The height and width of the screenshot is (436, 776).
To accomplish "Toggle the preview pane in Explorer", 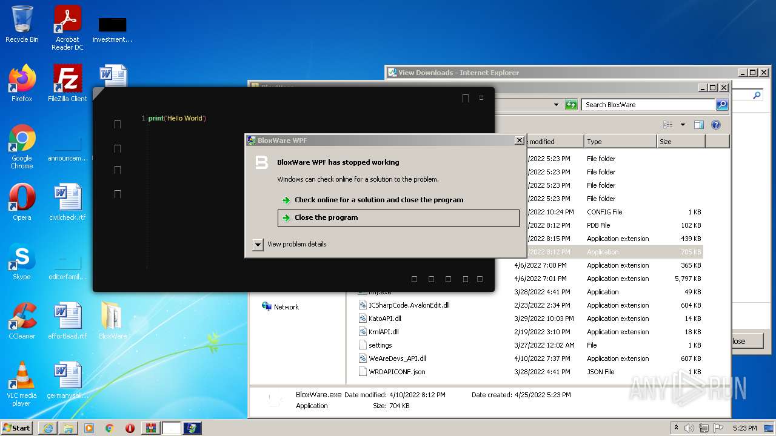I will (x=699, y=125).
